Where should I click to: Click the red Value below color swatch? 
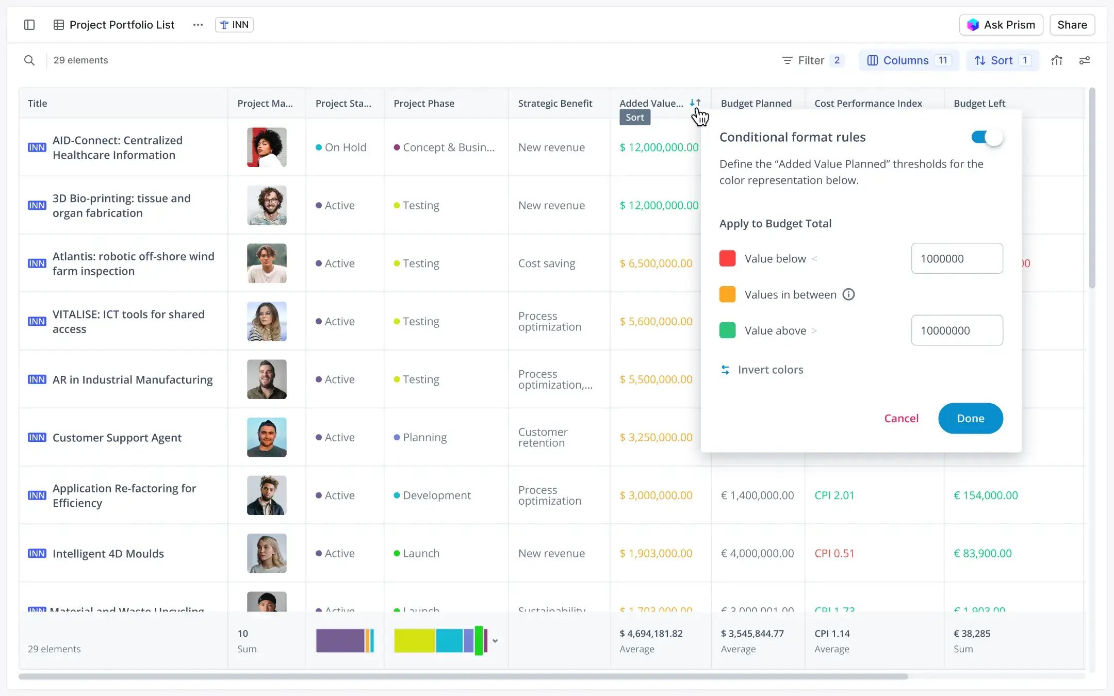727,258
